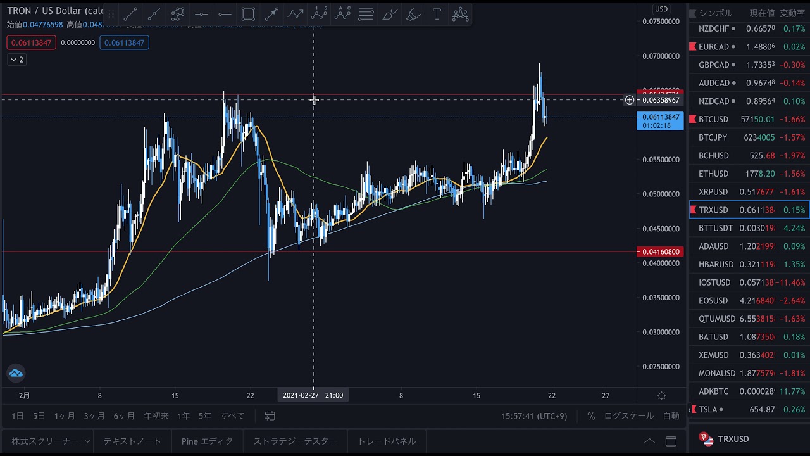The width and height of the screenshot is (810, 456).
Task: Select the trend line drawing tool
Action: (x=131, y=14)
